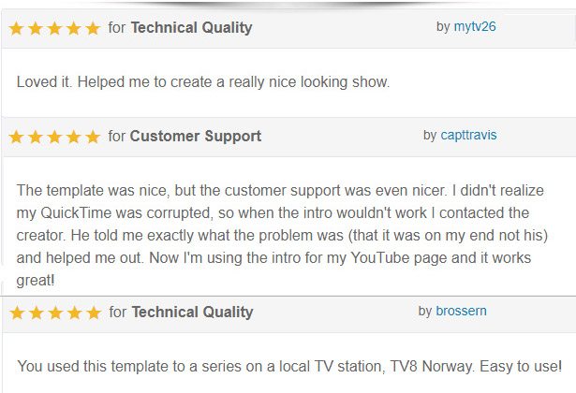Viewport: 576px width, 393px height.
Task: Click third star in mytv26's review rating
Action: (54, 28)
